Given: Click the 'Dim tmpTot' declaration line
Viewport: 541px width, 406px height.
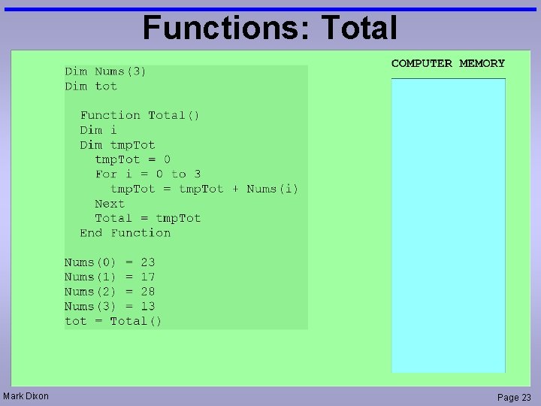Looking at the screenshot, I should point(117,145).
